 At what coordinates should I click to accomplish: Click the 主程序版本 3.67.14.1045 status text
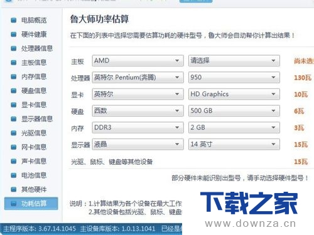[39, 229]
